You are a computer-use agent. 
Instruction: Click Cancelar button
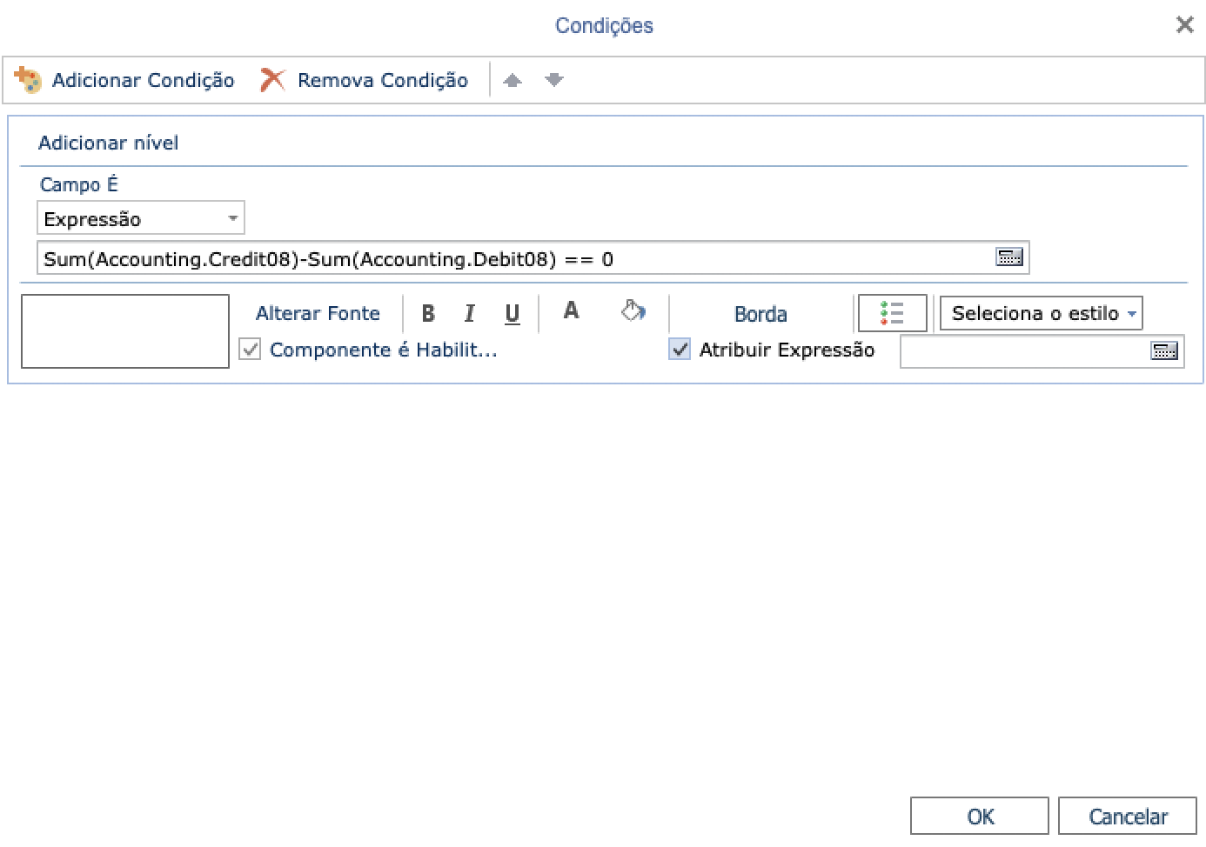pyautogui.click(x=1128, y=817)
